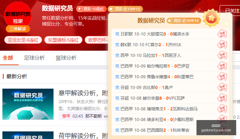The width and height of the screenshot is (240, 139).
Task: Click the 竞 icon on 西甲 row
Action: (x=117, y=55)
